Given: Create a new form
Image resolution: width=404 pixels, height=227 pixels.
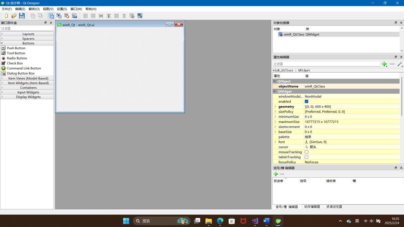Looking at the screenshot, I should [x=6, y=16].
